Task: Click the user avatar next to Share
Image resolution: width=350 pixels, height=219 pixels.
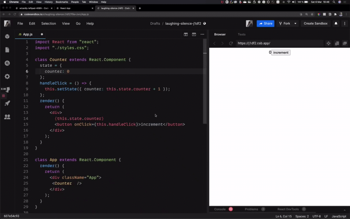Action: click(249, 24)
